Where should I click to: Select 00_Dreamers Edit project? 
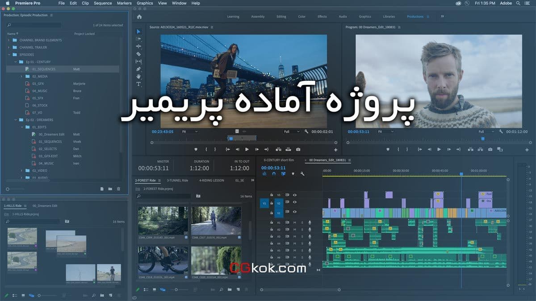tap(51, 134)
